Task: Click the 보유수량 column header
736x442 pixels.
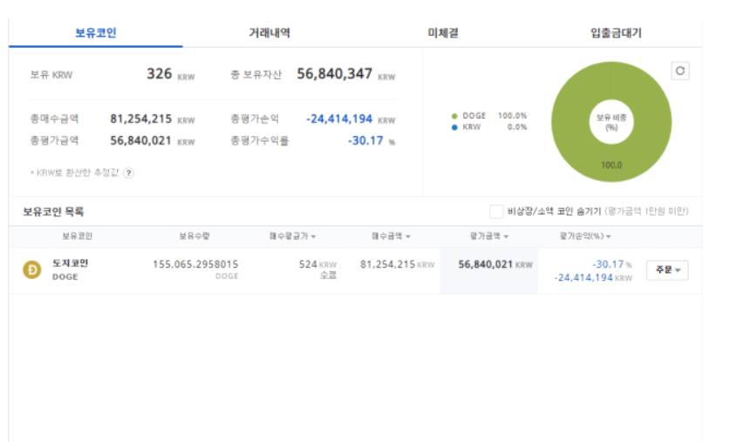Action: click(x=194, y=236)
